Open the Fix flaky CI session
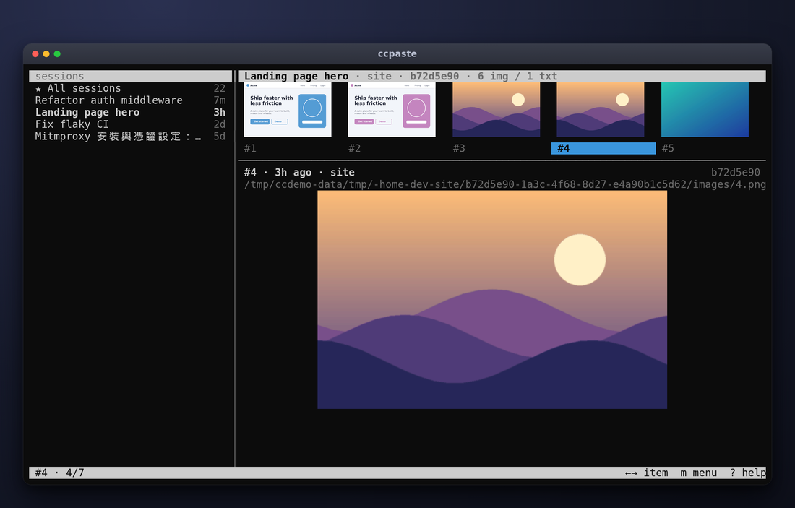795x508 pixels. (130, 124)
